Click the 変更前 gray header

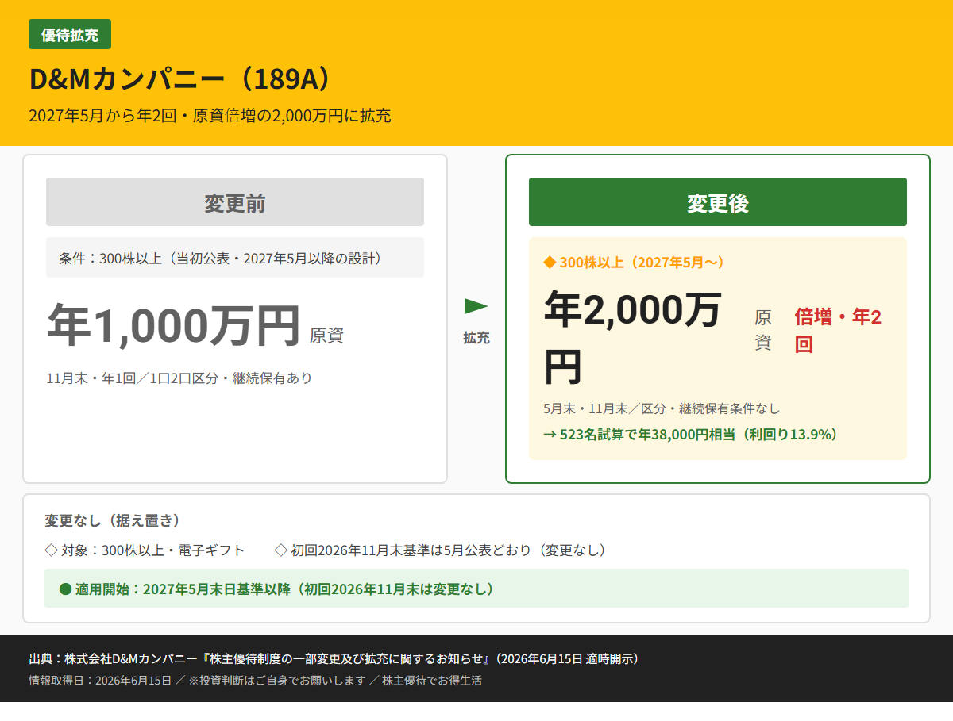[x=235, y=202]
